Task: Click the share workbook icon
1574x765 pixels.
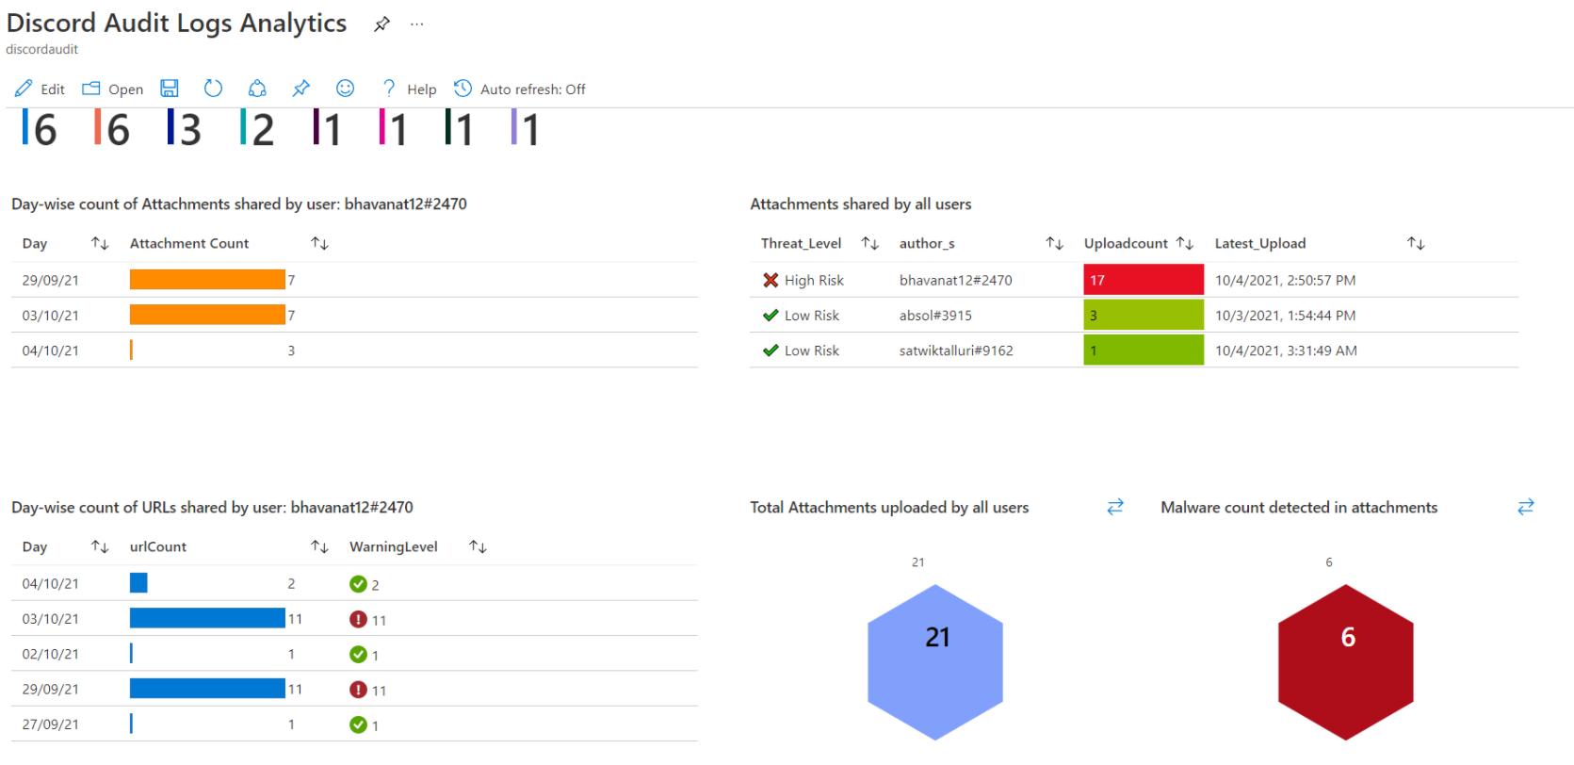Action: coord(257,89)
